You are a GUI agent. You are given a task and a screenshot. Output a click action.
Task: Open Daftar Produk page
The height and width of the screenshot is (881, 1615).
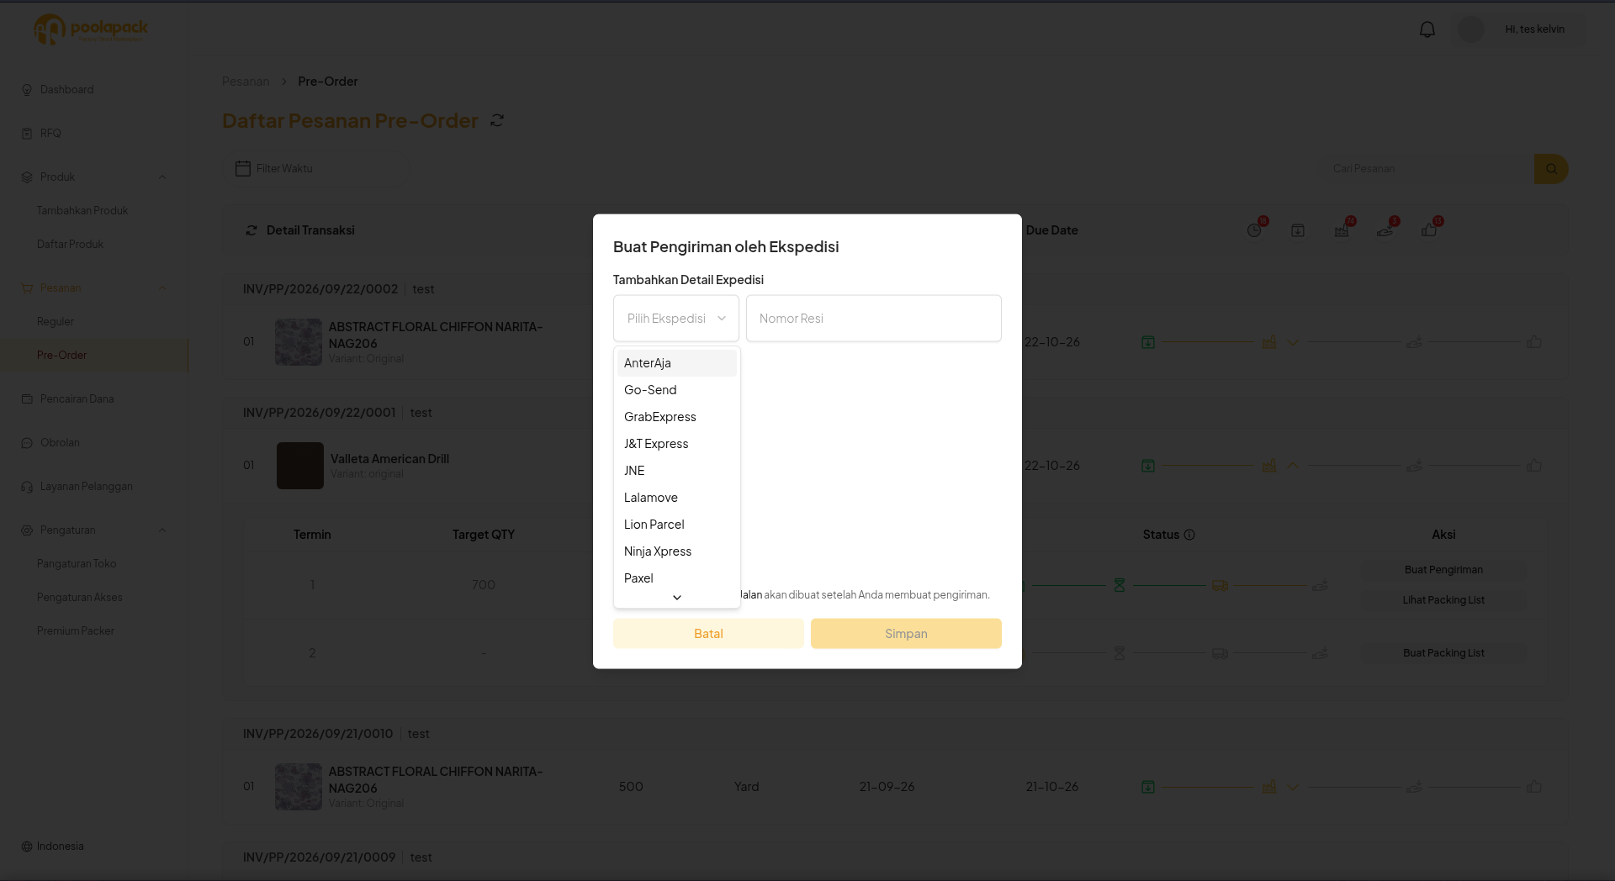pyautogui.click(x=70, y=245)
